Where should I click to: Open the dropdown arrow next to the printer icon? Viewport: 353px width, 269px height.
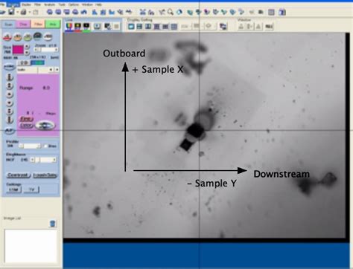[x=29, y=12]
